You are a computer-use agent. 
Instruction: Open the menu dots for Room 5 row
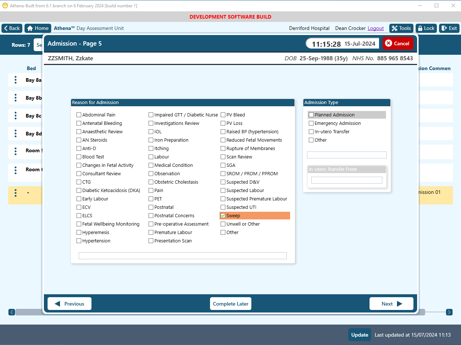[x=15, y=151]
